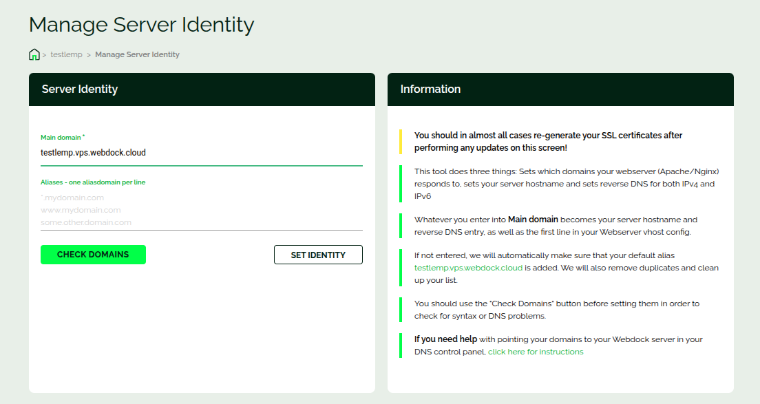This screenshot has height=404, width=760.
Task: Click the Set Identity button
Action: click(318, 255)
